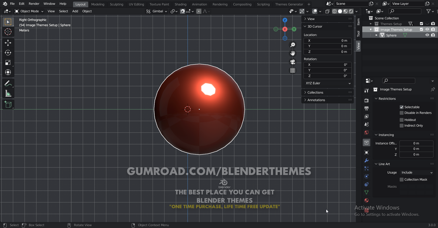The width and height of the screenshot is (438, 228).
Task: Open the XYZ Euler rotation mode dropdown
Action: (x=328, y=83)
